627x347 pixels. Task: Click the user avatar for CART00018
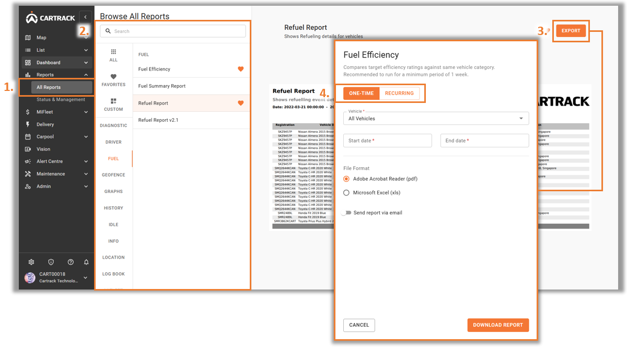tap(30, 277)
